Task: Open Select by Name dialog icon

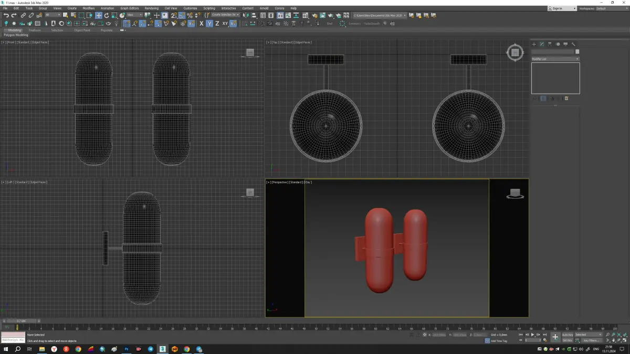Action: coord(73,15)
